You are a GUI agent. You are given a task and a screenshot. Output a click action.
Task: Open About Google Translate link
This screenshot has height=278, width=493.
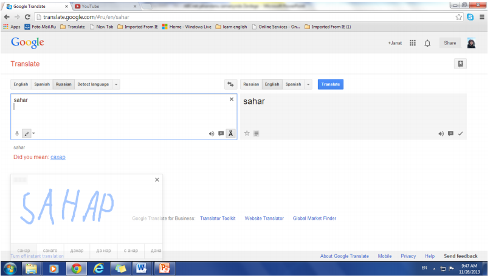pyautogui.click(x=344, y=256)
